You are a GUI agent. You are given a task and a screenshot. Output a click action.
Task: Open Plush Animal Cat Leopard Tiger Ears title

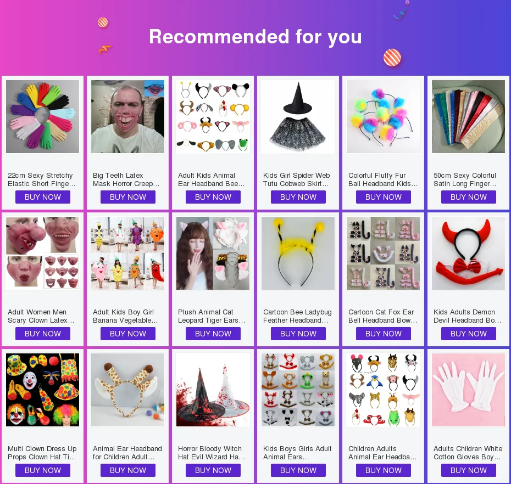coord(212,316)
